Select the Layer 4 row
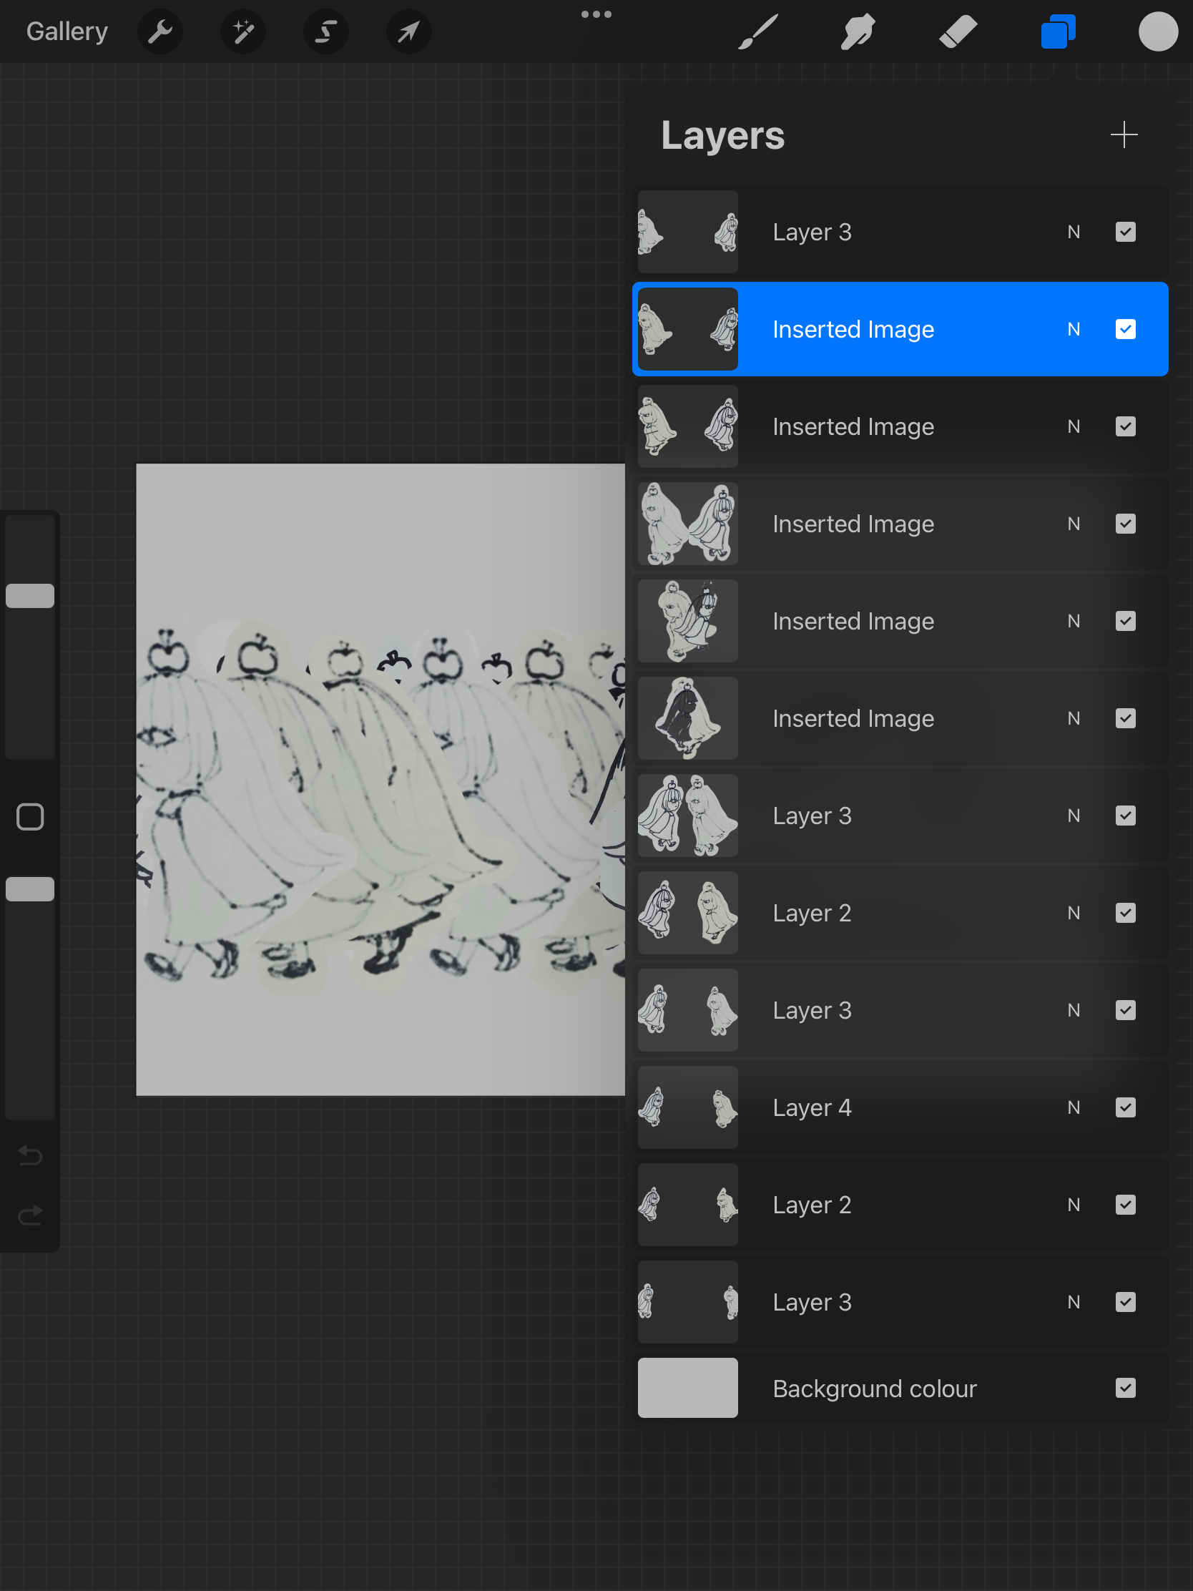This screenshot has height=1591, width=1193. click(900, 1107)
